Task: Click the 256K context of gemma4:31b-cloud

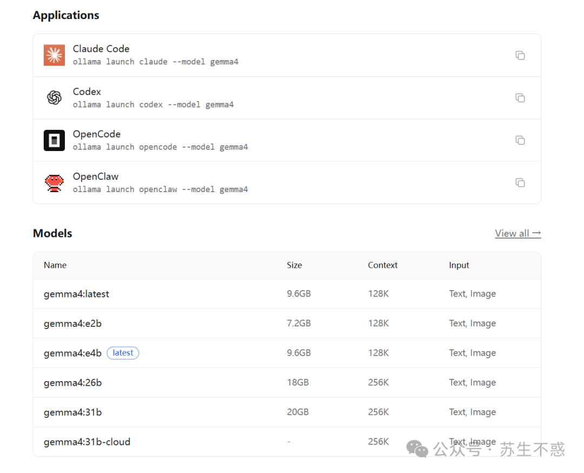Action: [x=379, y=442]
